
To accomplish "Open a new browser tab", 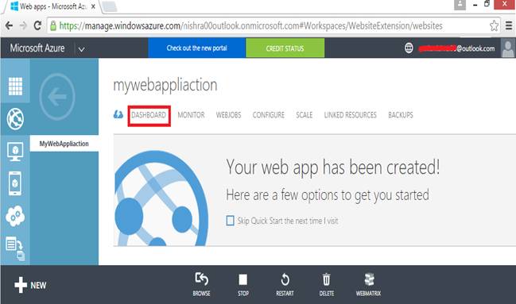I will 110,6.
